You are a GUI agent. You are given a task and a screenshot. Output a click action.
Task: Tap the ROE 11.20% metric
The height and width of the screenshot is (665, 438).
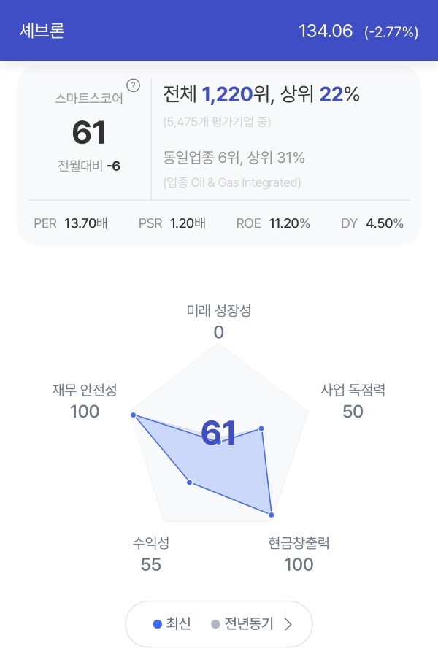pyautogui.click(x=273, y=223)
